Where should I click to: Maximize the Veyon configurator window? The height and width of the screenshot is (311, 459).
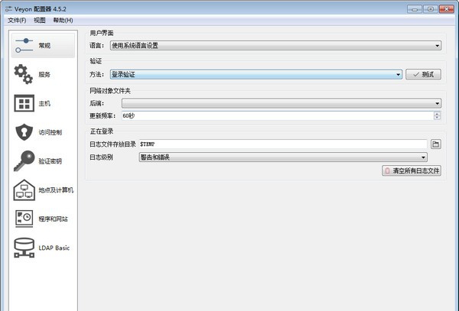[430, 9]
